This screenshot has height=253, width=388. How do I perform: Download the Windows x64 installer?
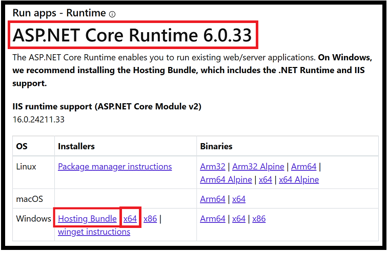coord(130,219)
